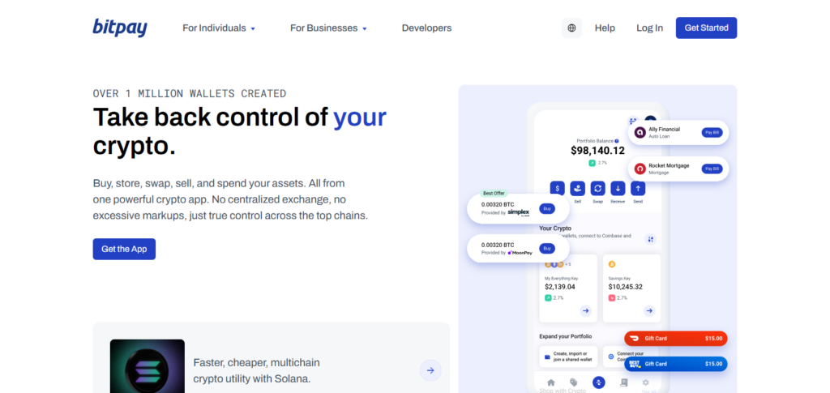Click the Swap icon in the wallet mockup

click(597, 188)
